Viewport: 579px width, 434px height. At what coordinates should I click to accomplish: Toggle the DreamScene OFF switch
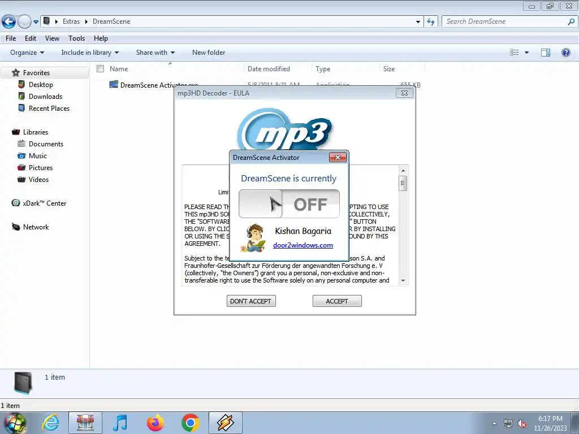(289, 203)
